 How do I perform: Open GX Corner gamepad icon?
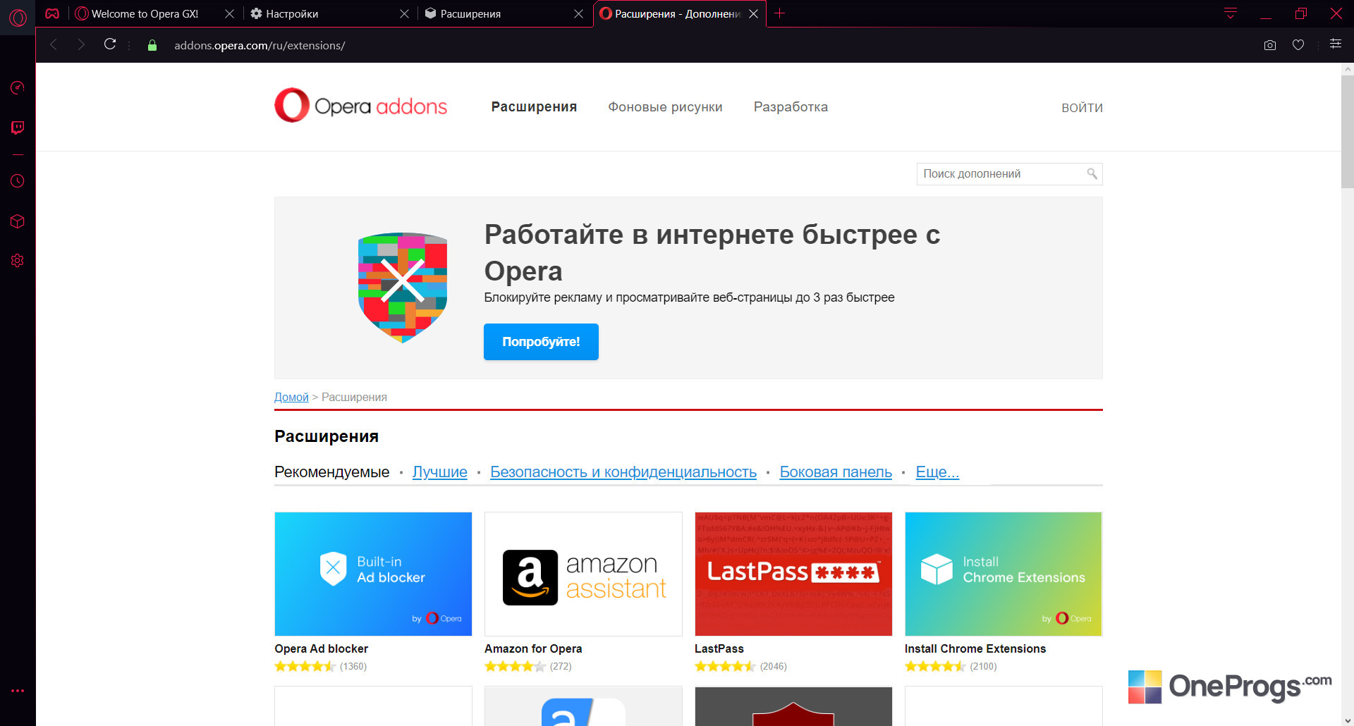(x=52, y=13)
